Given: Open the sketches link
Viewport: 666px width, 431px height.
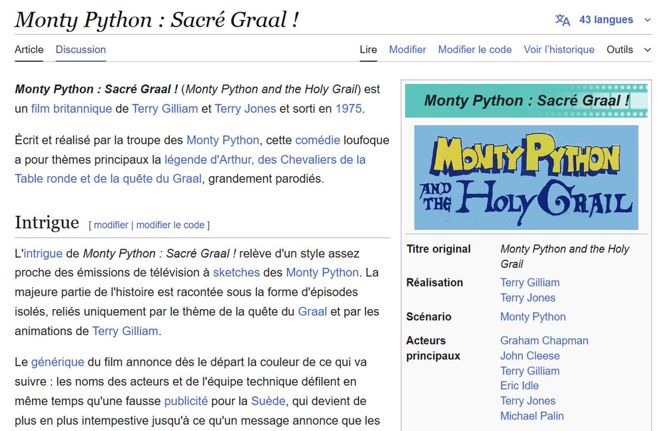Looking at the screenshot, I should tap(236, 272).
